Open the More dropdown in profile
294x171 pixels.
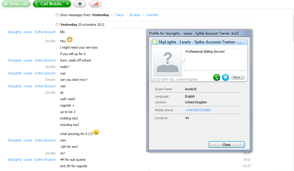click(238, 77)
